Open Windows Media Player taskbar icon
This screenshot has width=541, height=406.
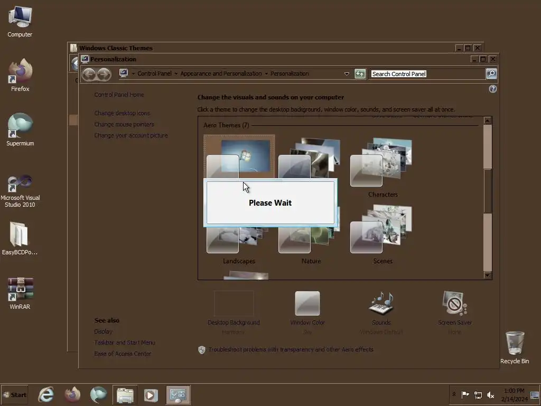click(151, 394)
